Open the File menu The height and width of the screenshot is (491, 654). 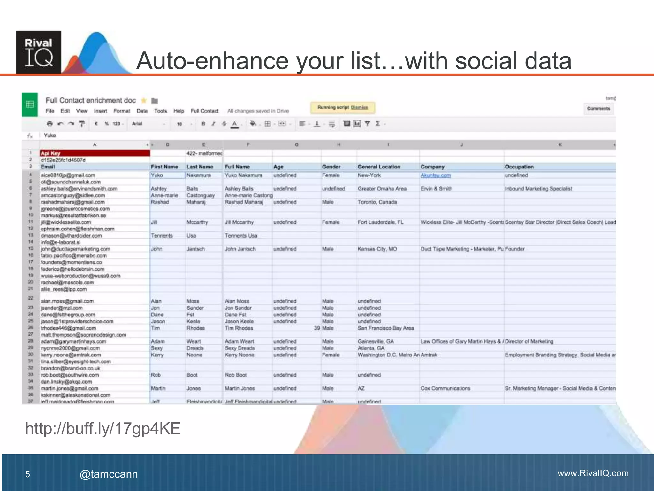click(50, 111)
